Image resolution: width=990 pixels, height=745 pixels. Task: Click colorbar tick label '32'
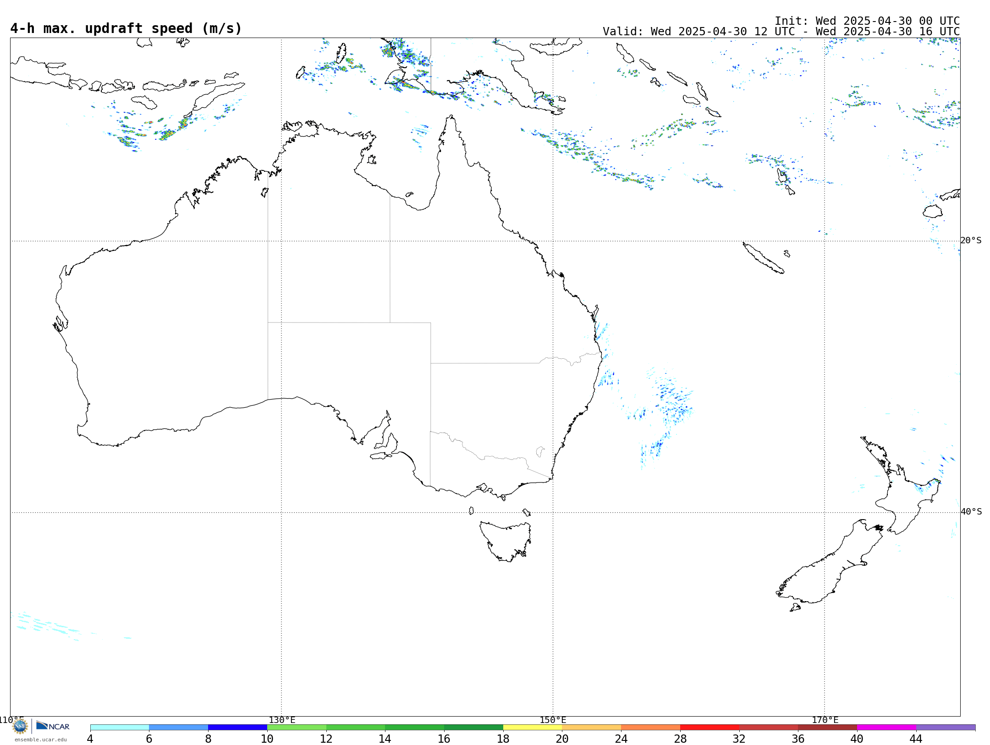coord(739,739)
